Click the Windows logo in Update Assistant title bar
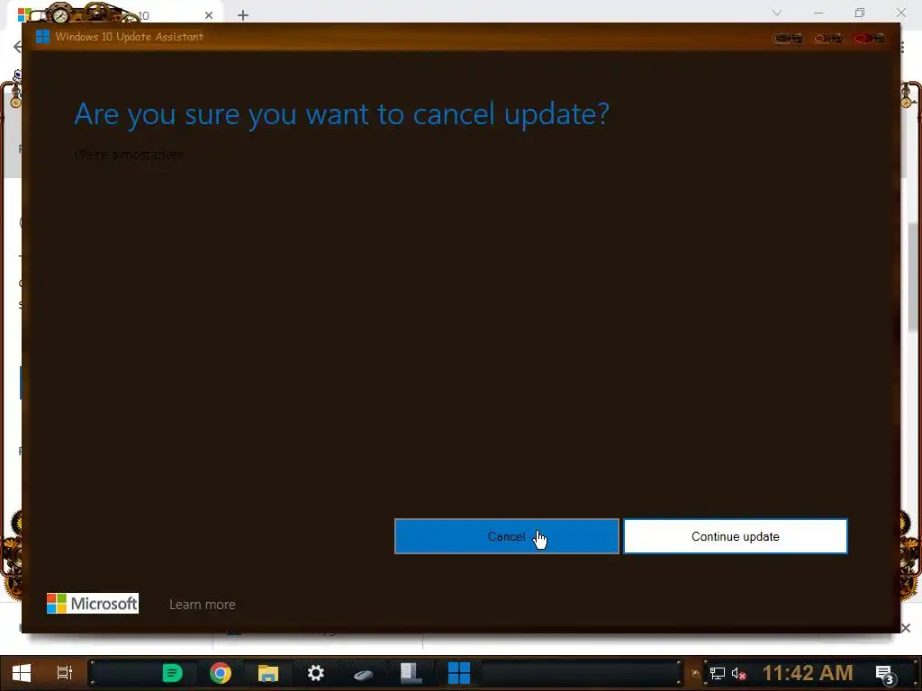Viewport: 922px width, 691px height. [x=42, y=36]
